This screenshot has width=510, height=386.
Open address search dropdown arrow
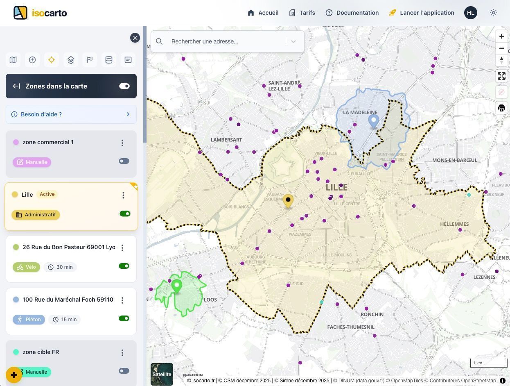(x=293, y=41)
